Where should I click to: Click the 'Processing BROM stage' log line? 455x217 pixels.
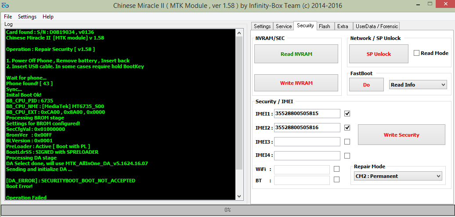click(35, 118)
